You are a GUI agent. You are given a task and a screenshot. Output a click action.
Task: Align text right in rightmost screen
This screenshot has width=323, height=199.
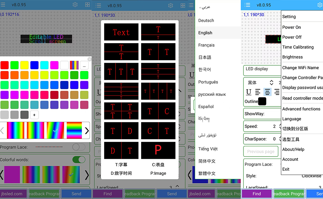277,92
